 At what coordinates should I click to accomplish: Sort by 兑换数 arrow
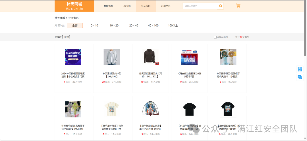(x=62, y=37)
